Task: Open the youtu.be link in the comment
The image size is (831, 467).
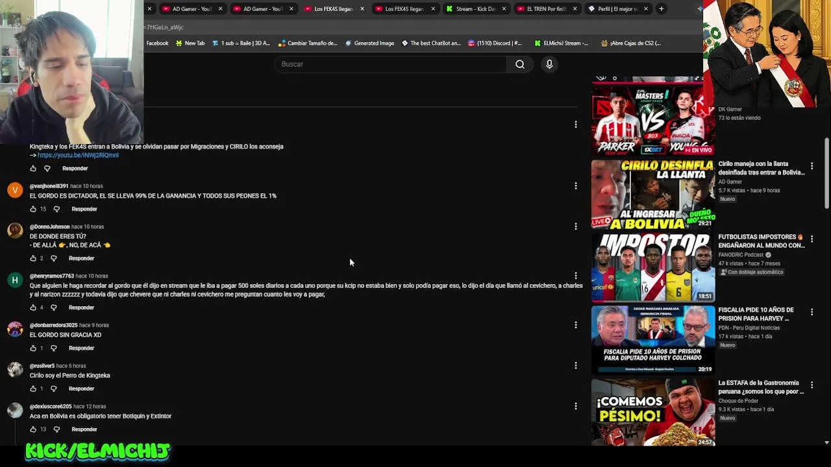Action: [78, 156]
